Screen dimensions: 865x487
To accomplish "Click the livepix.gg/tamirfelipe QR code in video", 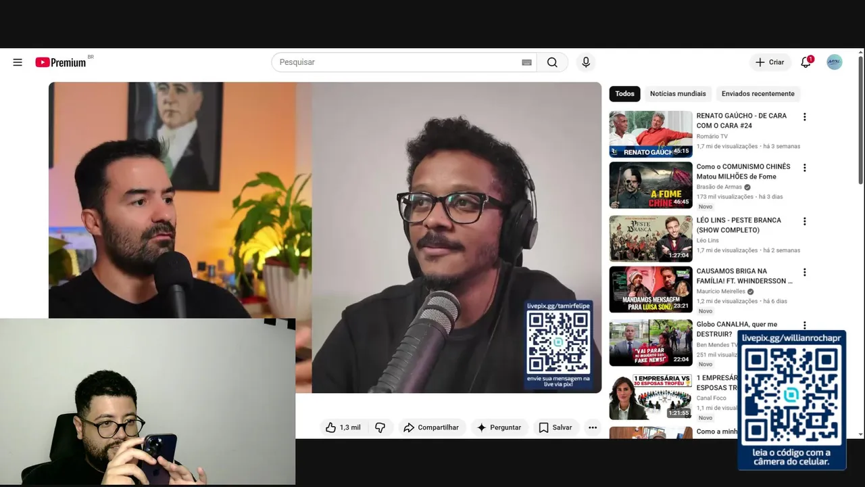I will 558,341.
